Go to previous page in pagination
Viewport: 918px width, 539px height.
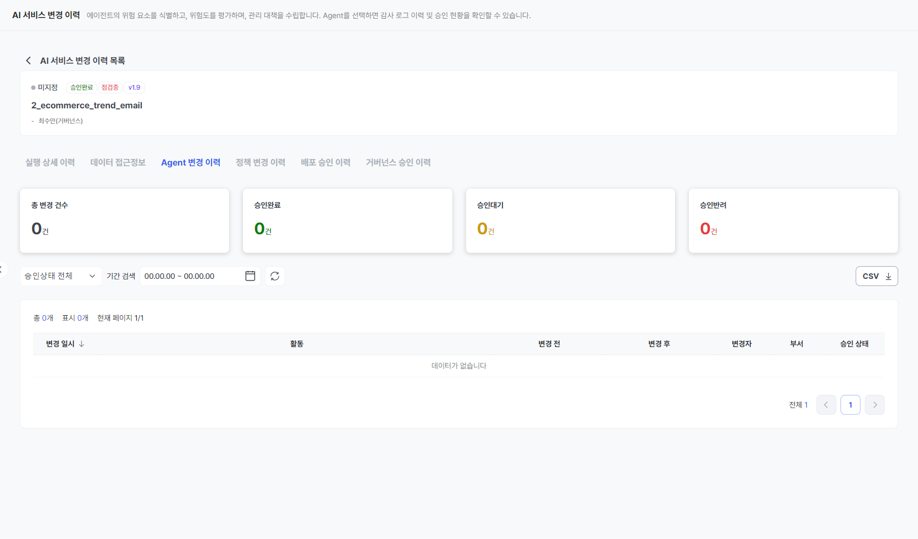coord(826,405)
